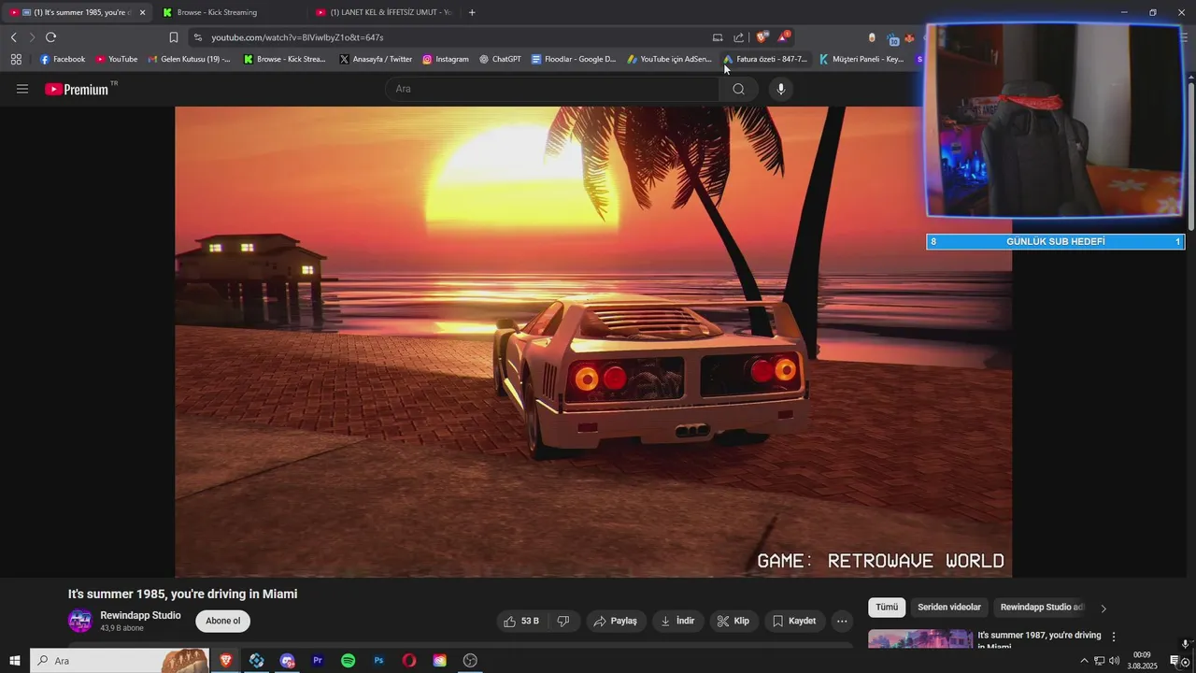This screenshot has height=673, width=1196.
Task: Open Photoshop from the taskbar
Action: (378, 661)
